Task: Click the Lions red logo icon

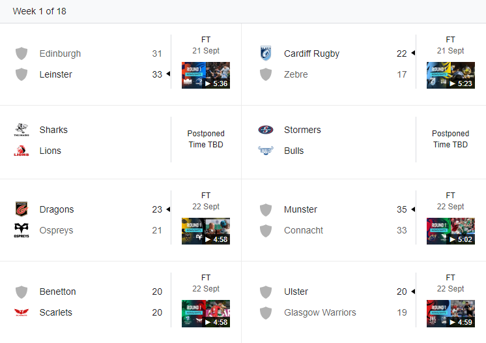Action: [21, 151]
